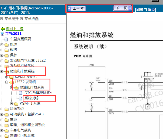This screenshot has width=163, height=139.
Task: Expand the 规格 folder node
Action: click(x=2, y=50)
